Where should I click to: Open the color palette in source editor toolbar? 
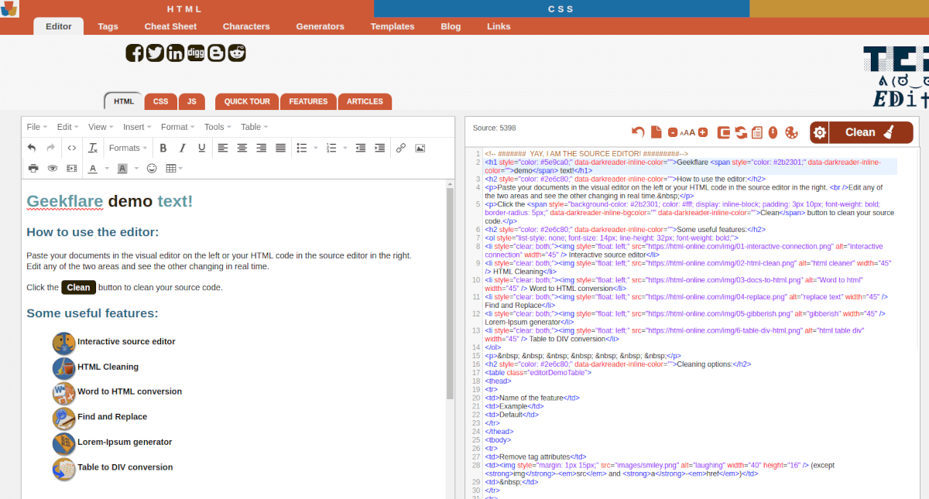pyautogui.click(x=791, y=132)
